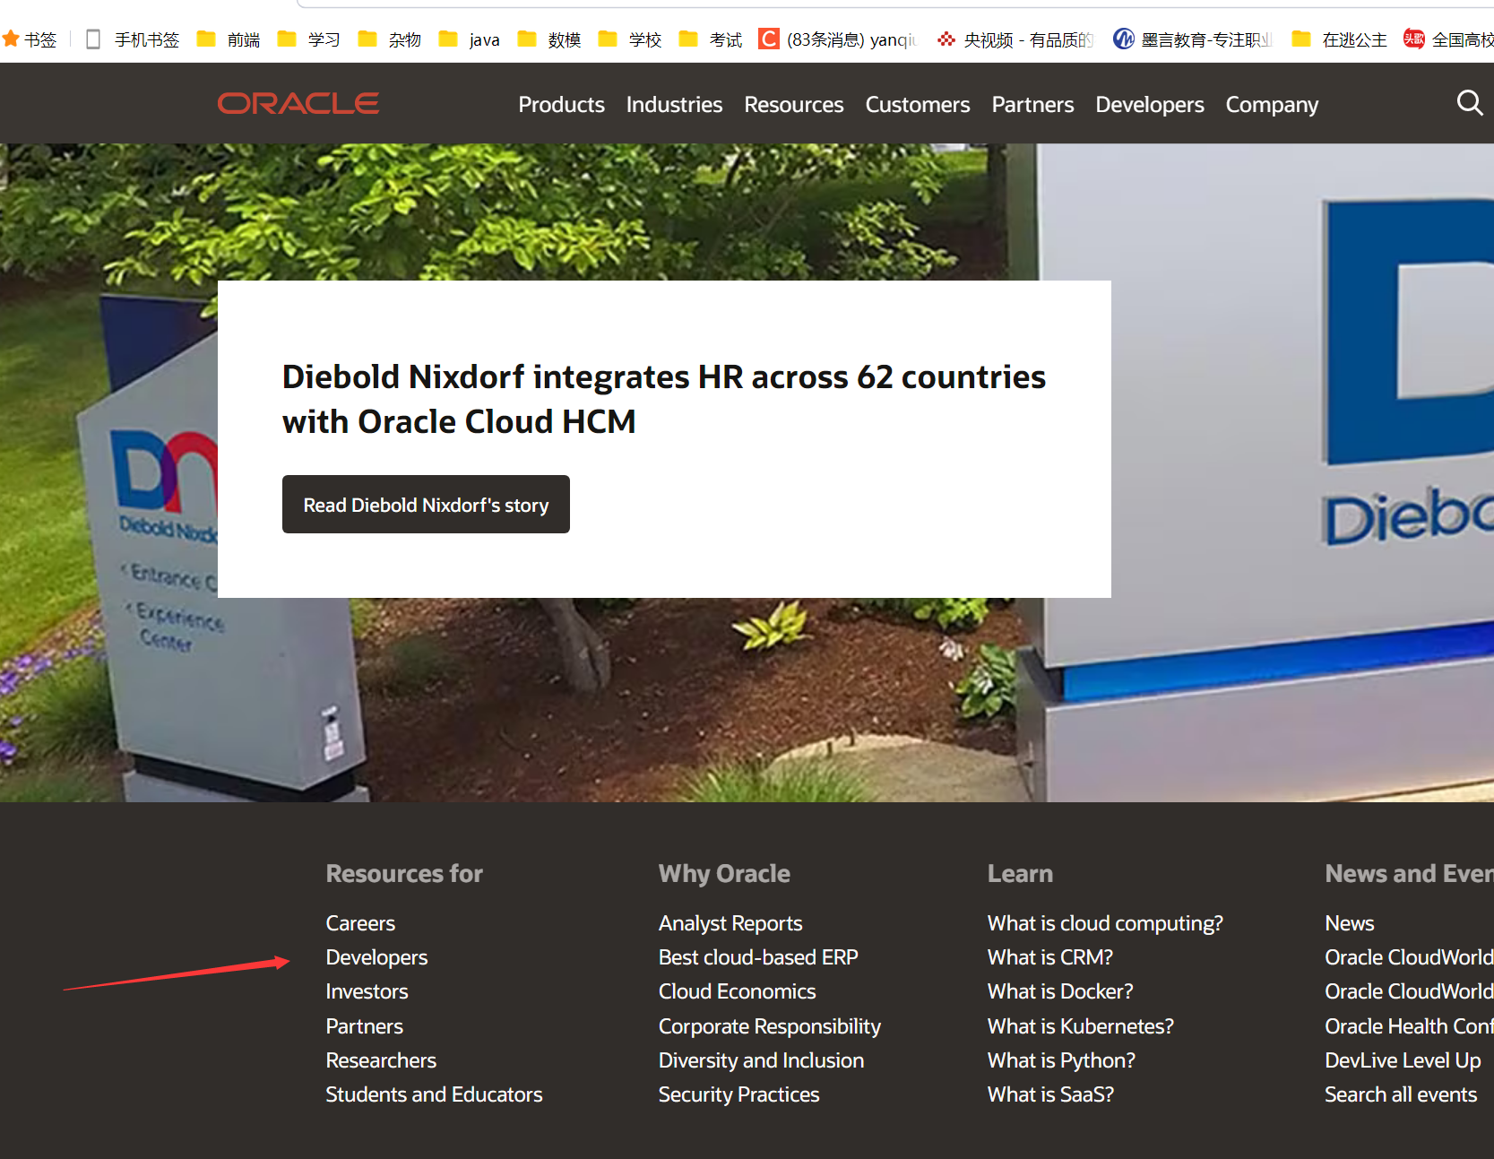Open the Resources menu
Image resolution: width=1494 pixels, height=1159 pixels.
793,105
